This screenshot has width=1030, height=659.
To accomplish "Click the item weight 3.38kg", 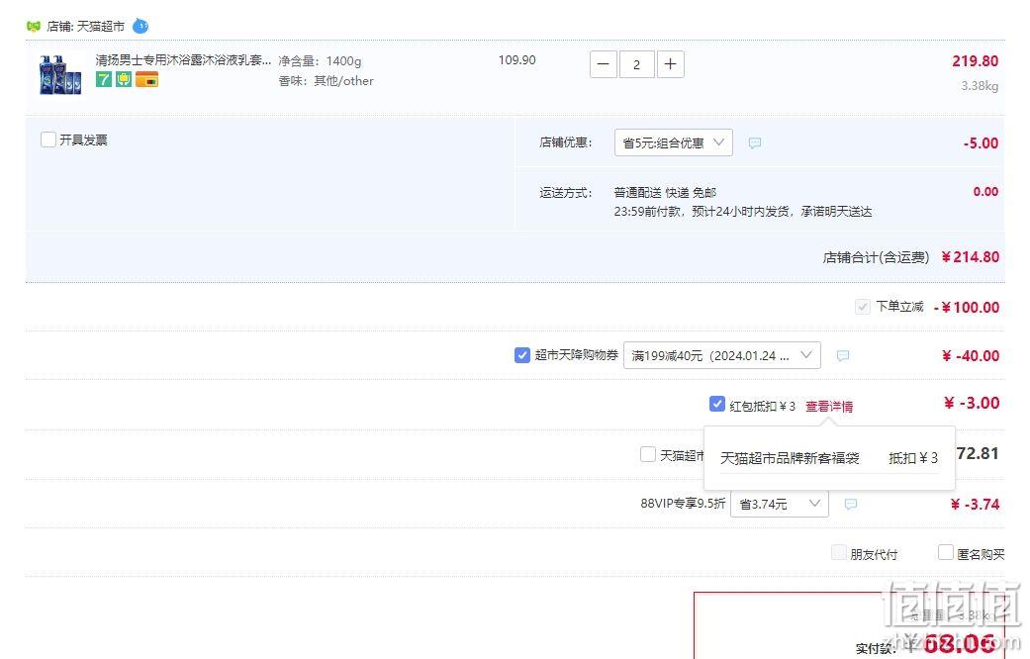I will pyautogui.click(x=980, y=86).
